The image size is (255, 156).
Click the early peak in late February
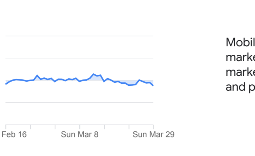point(37,75)
